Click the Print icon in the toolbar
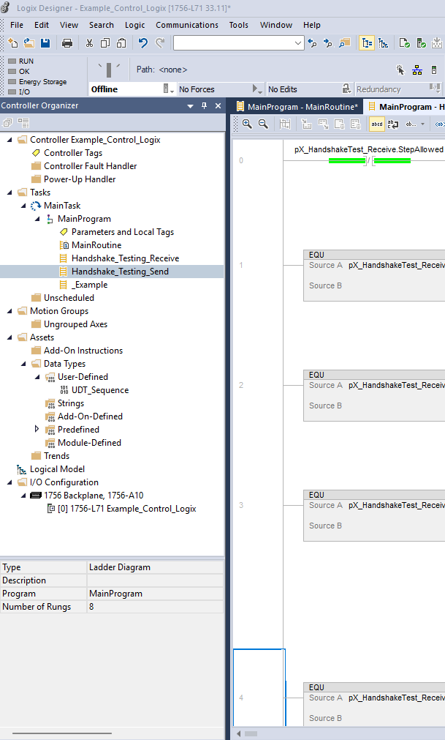Screen dimensions: 445x740 [67, 44]
